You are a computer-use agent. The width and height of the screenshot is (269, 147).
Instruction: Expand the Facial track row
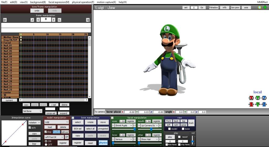pos(2,43)
